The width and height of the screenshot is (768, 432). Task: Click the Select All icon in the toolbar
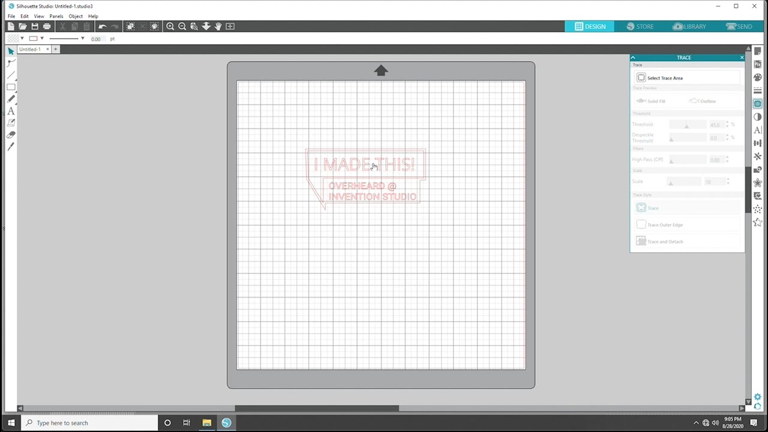[x=130, y=26]
